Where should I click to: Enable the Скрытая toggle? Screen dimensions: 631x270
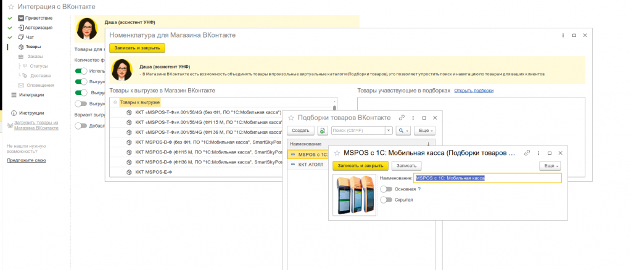coord(386,200)
